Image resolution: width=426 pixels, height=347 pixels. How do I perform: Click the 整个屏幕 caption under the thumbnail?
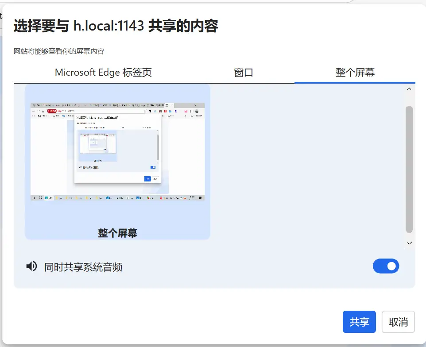pyautogui.click(x=117, y=233)
